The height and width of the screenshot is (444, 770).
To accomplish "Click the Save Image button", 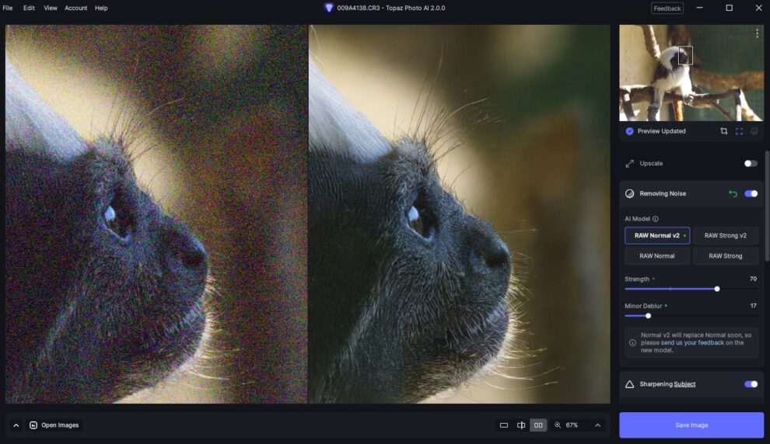I will click(691, 425).
